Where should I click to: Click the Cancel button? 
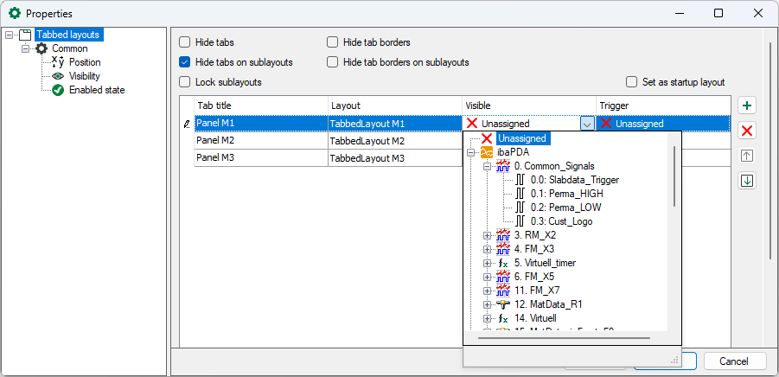(735, 361)
